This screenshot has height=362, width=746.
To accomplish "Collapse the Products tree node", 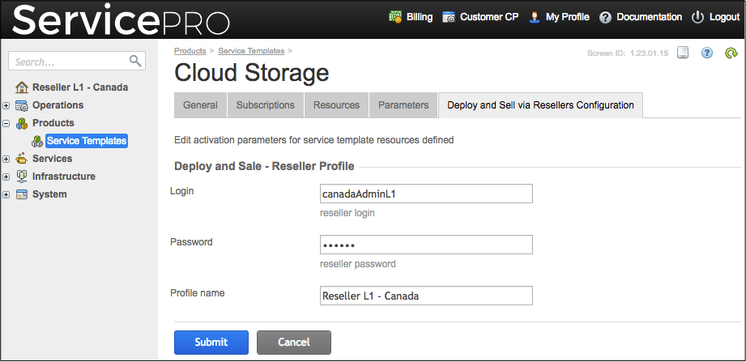I will 6,123.
